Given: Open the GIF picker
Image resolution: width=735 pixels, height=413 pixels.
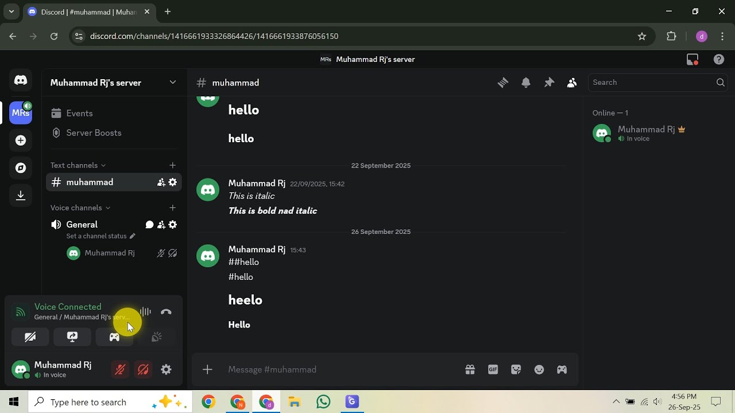Looking at the screenshot, I should 493,369.
